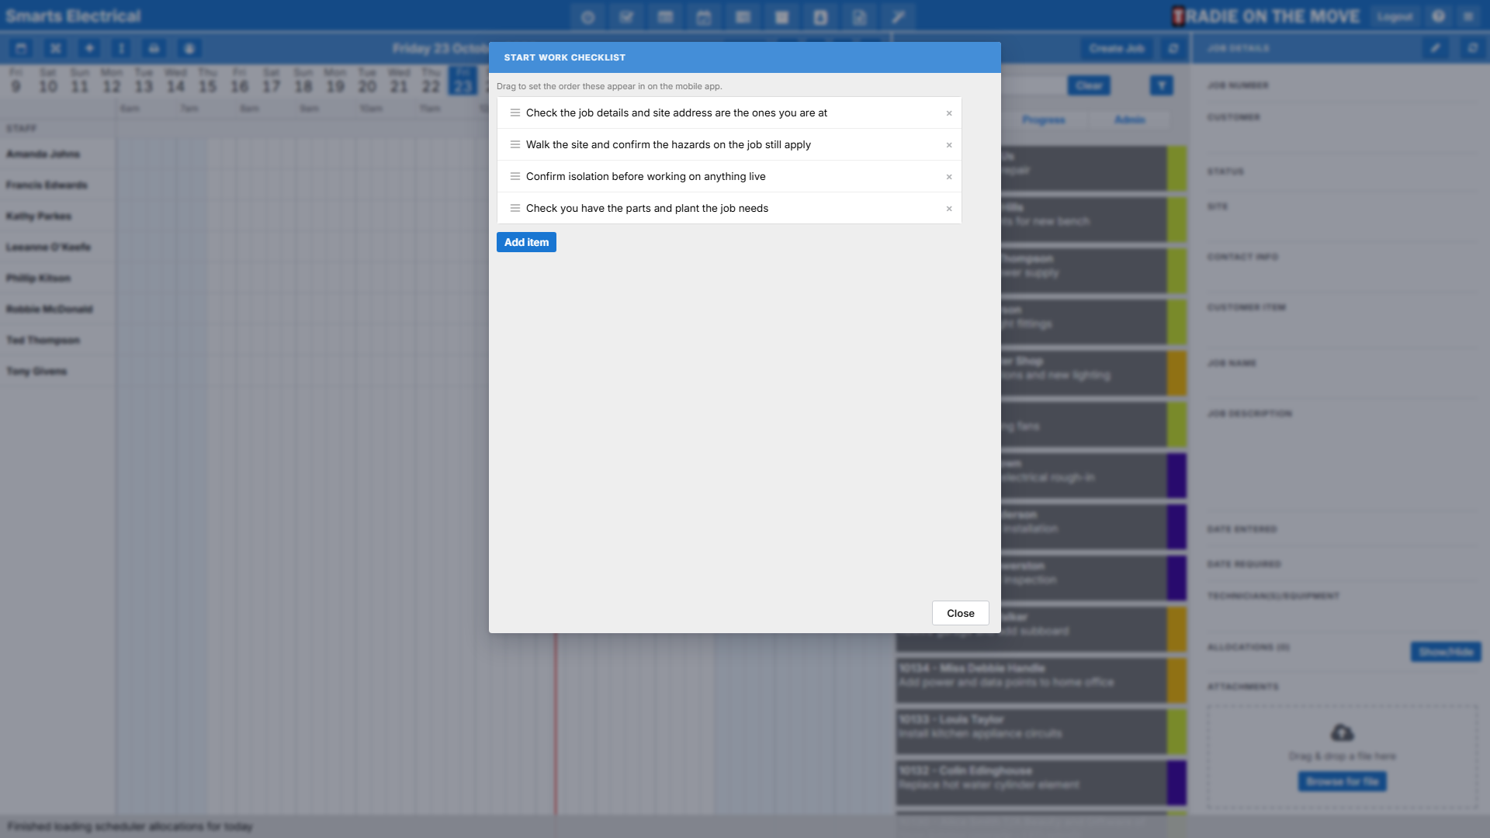Switch to the Progress tab in the background
The width and height of the screenshot is (1490, 838).
(x=1043, y=119)
